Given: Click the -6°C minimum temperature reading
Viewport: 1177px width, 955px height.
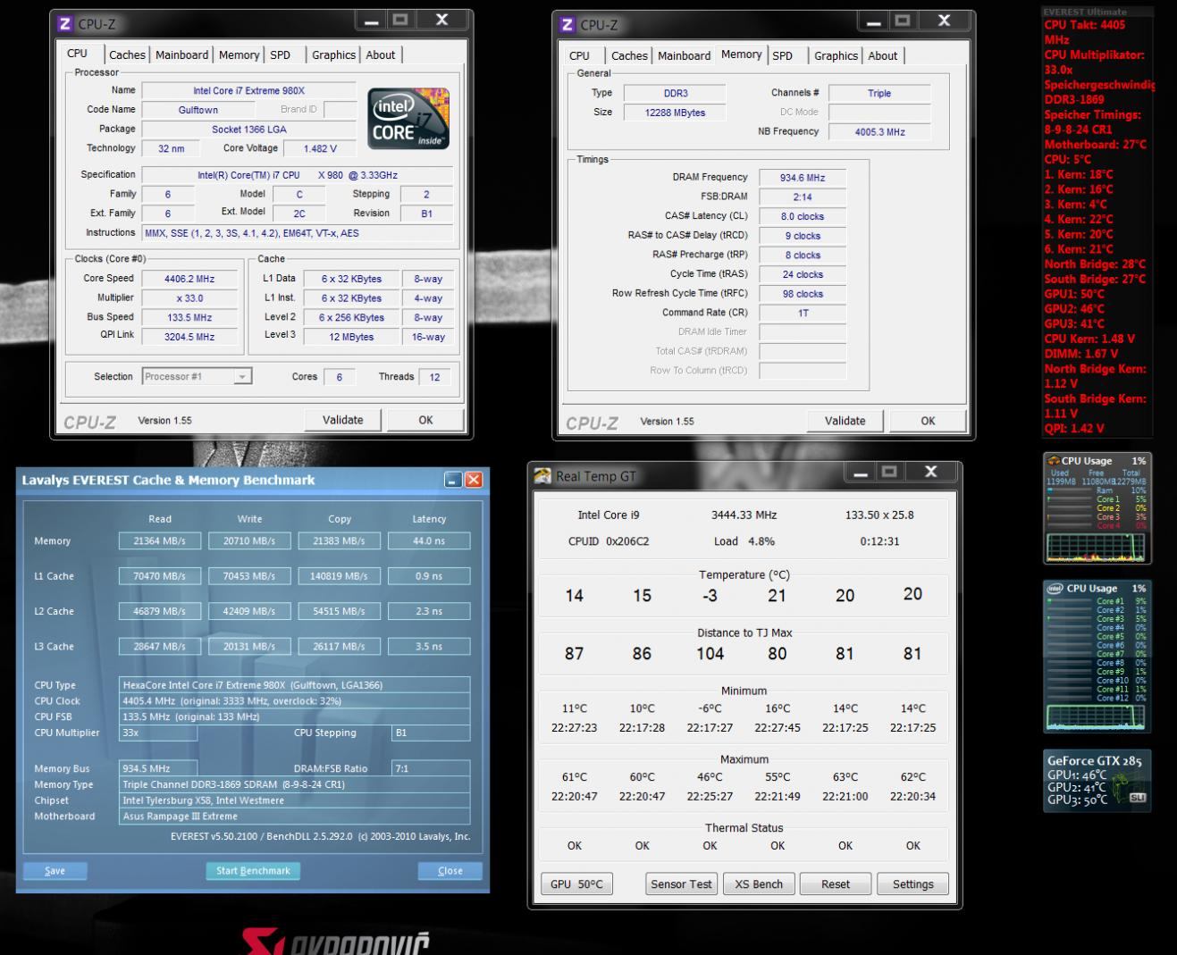Looking at the screenshot, I should click(x=710, y=708).
